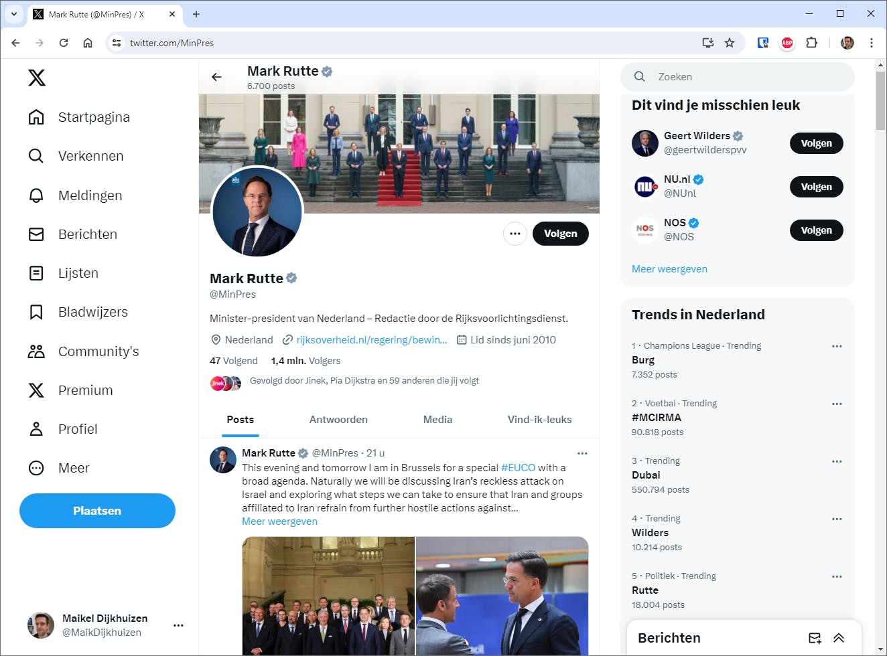
Task: Open Meer circle icon in sidebar
Action: point(36,468)
